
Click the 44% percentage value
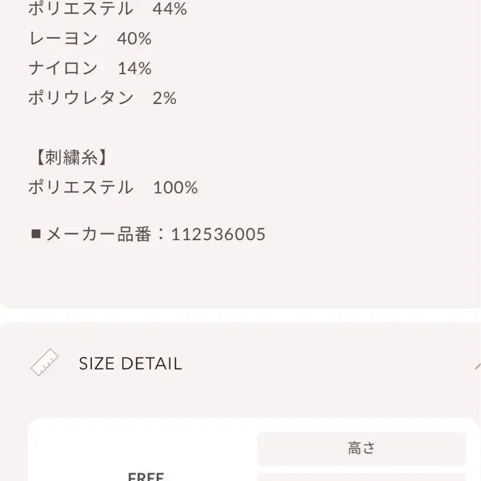pos(170,9)
